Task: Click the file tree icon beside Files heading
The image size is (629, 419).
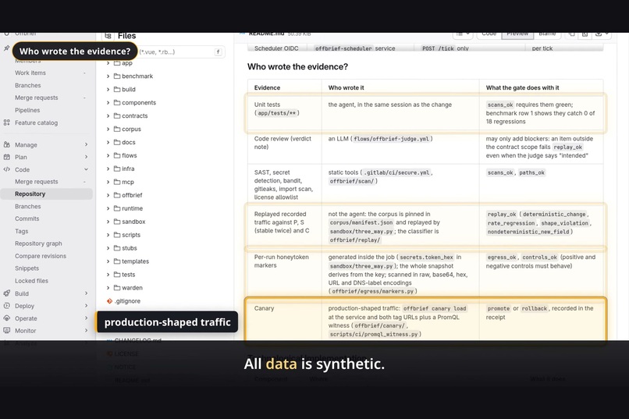Action: click(x=108, y=36)
